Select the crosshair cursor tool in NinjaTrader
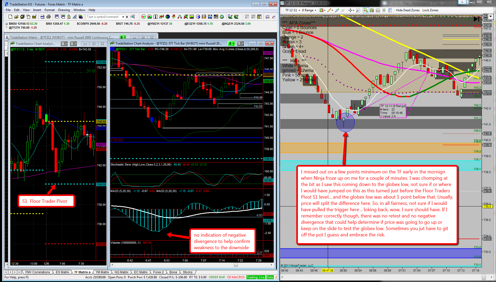 point(350,10)
